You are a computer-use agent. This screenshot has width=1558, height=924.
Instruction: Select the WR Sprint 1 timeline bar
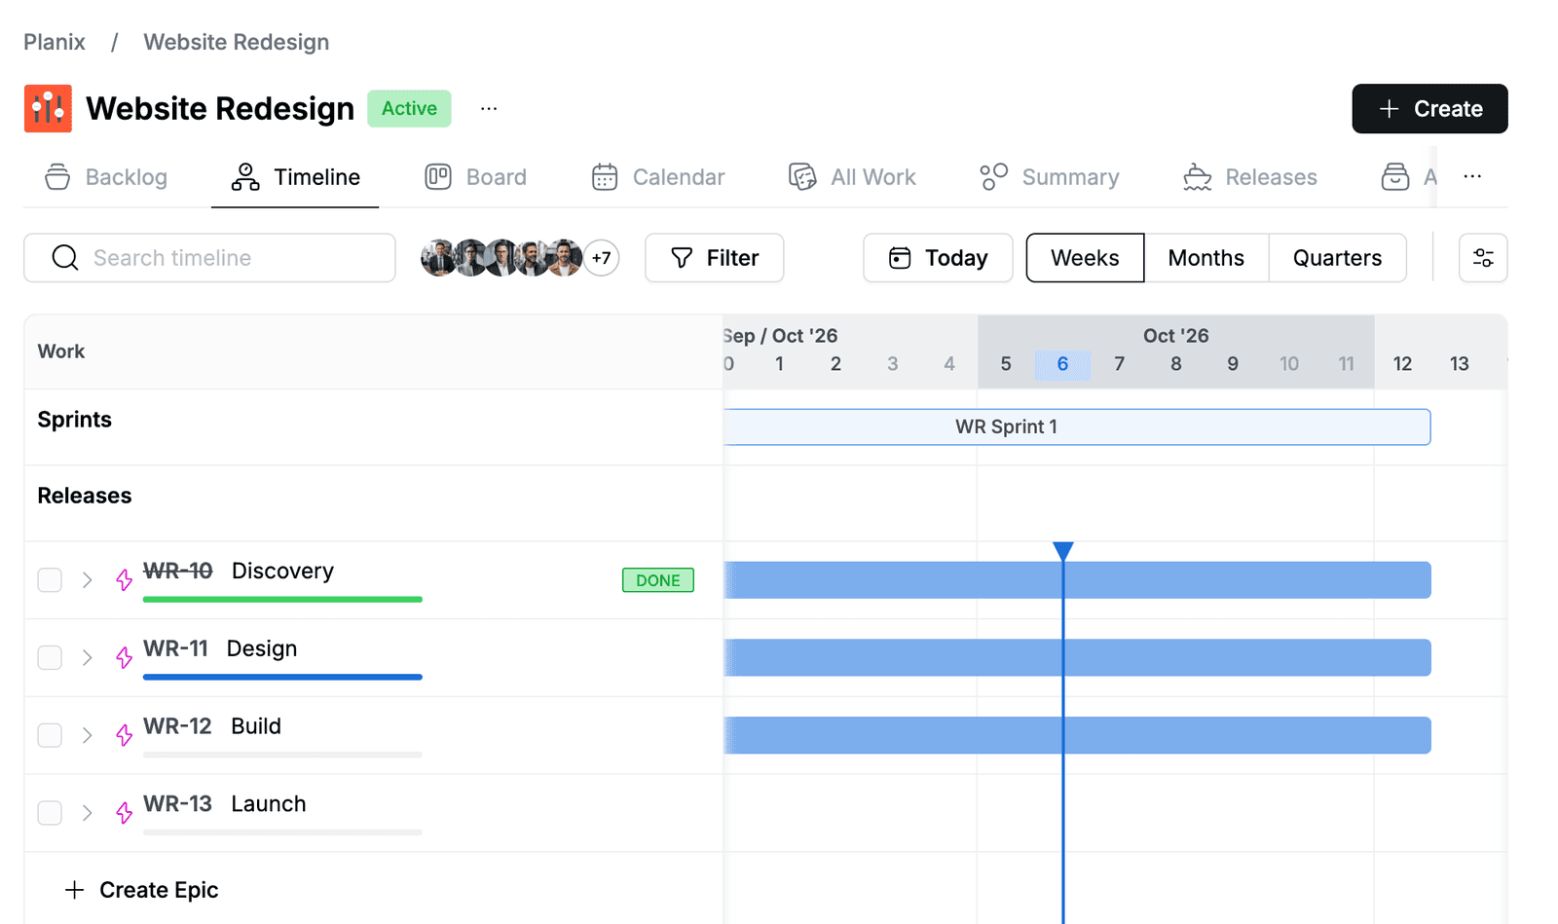(x=1077, y=427)
